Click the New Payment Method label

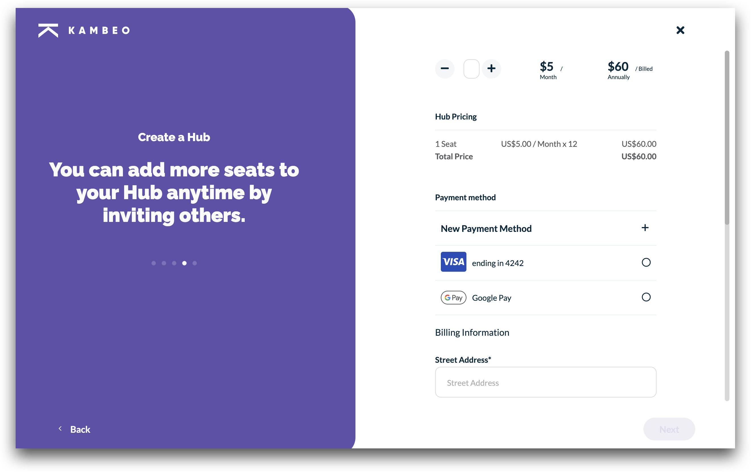[x=486, y=228]
